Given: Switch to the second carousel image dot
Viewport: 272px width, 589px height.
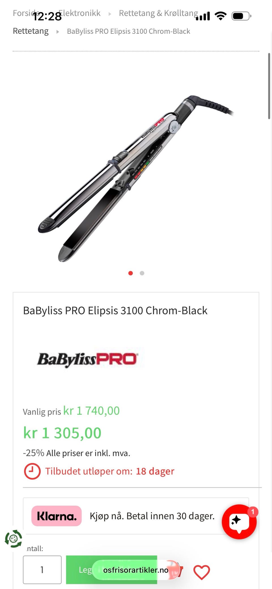Looking at the screenshot, I should pyautogui.click(x=142, y=273).
